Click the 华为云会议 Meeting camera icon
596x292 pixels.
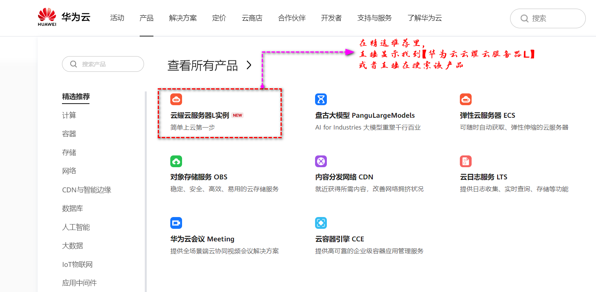click(x=176, y=223)
